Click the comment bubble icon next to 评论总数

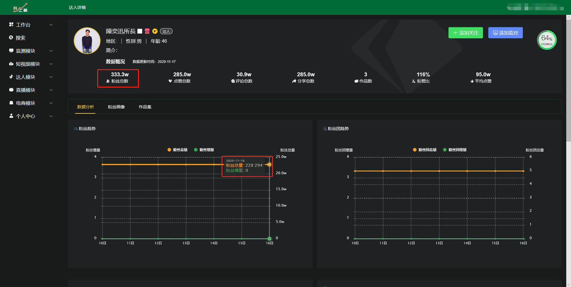tap(233, 81)
